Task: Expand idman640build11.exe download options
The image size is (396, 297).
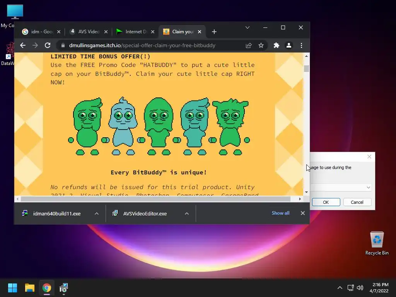Action: point(97,213)
